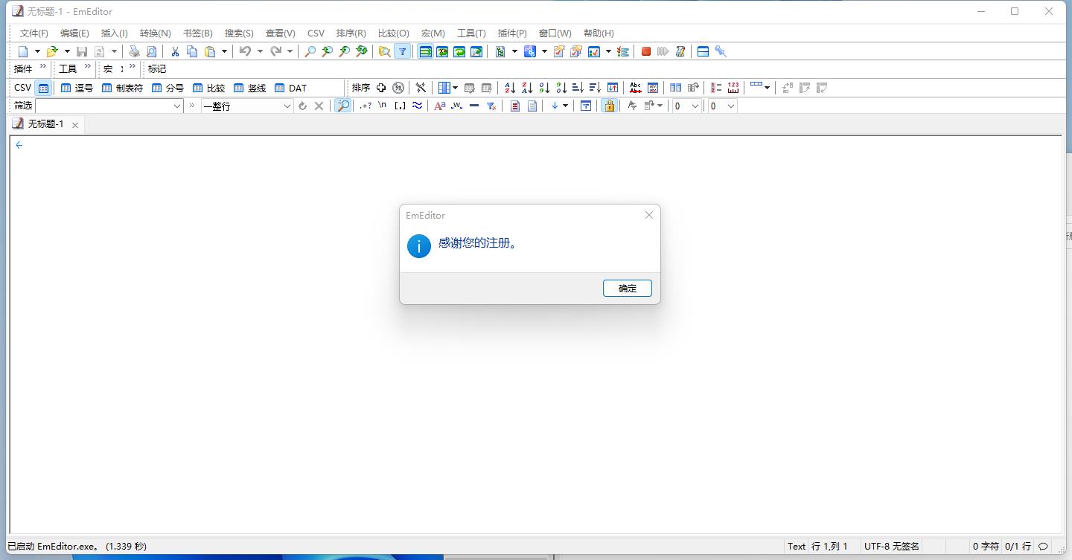This screenshot has height=560, width=1072.
Task: Toggle the CSV table mode button
Action: (x=43, y=88)
